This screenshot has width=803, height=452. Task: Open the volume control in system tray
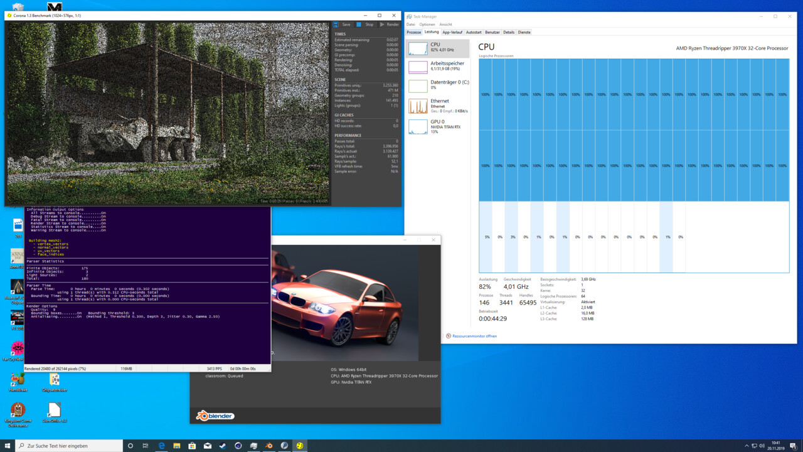tap(762, 446)
